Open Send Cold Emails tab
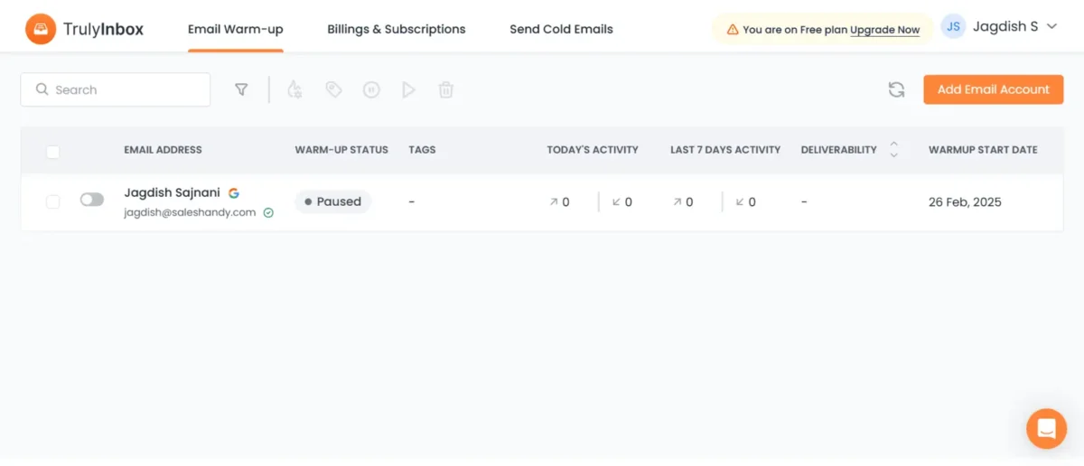Viewport: 1084px width, 466px height. point(561,29)
